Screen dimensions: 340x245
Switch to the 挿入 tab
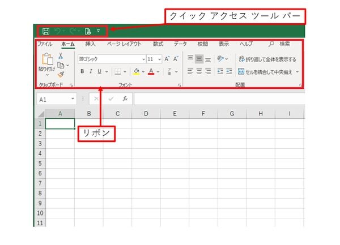(x=91, y=44)
